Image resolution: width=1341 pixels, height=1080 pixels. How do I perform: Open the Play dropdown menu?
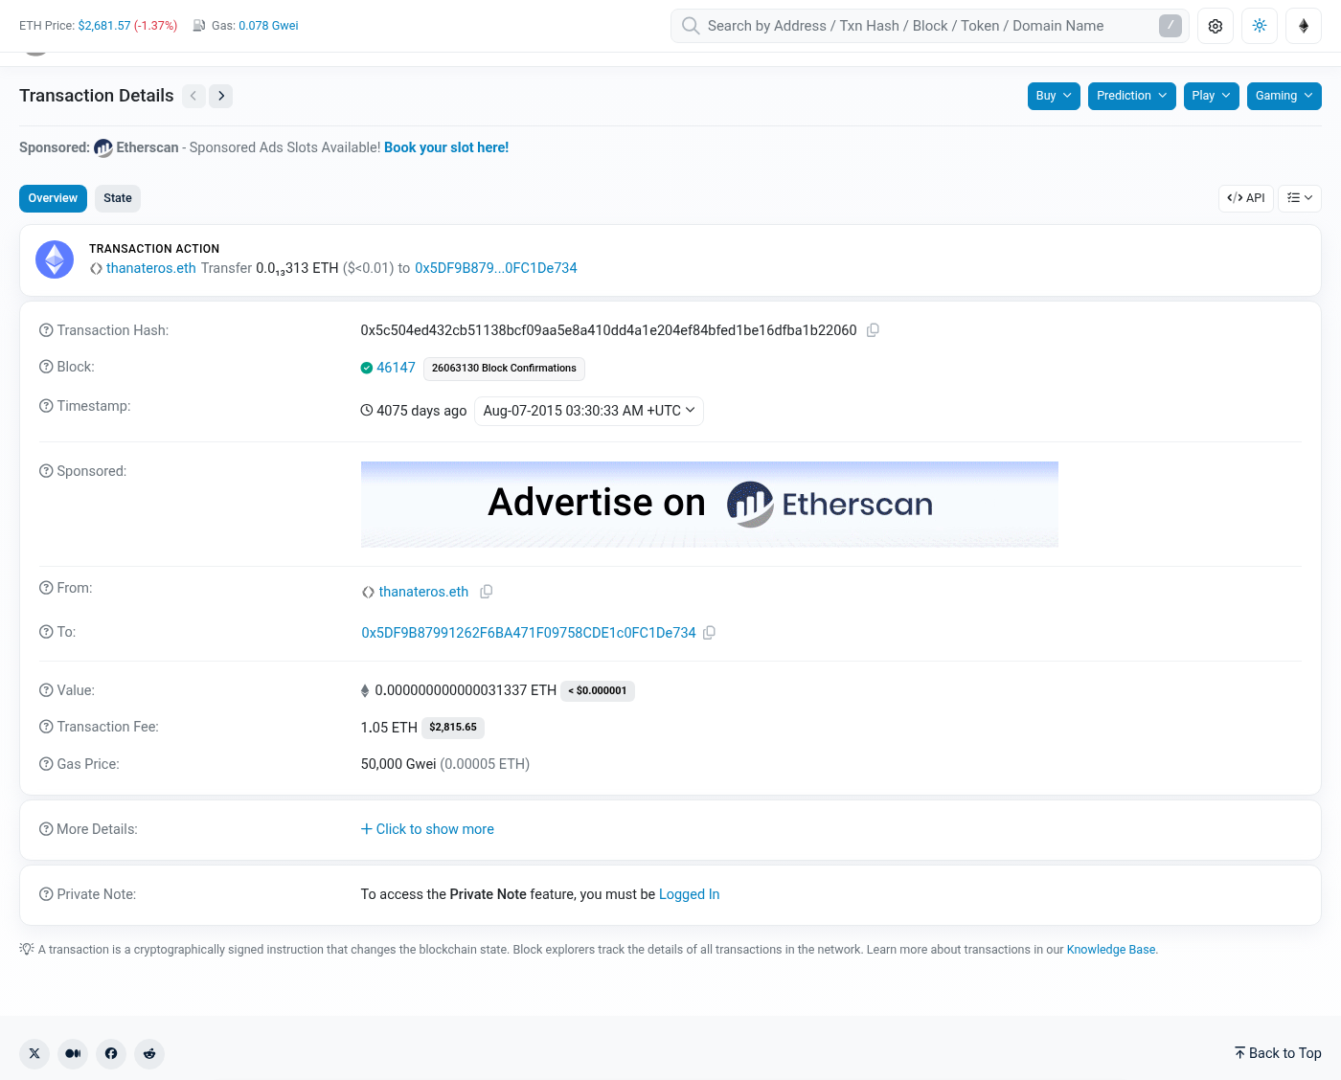click(1212, 96)
